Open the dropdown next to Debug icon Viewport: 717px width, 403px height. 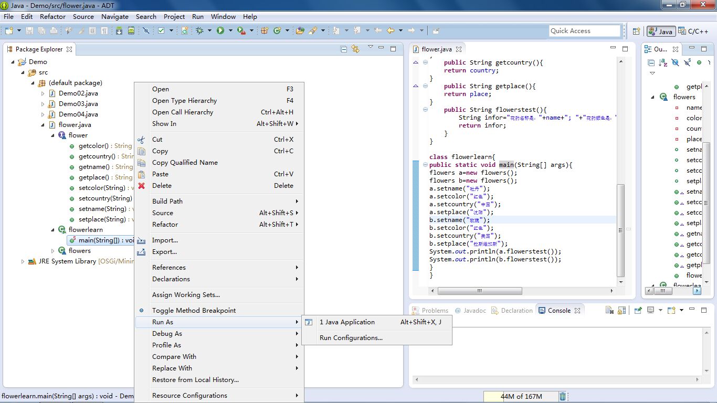[209, 31]
